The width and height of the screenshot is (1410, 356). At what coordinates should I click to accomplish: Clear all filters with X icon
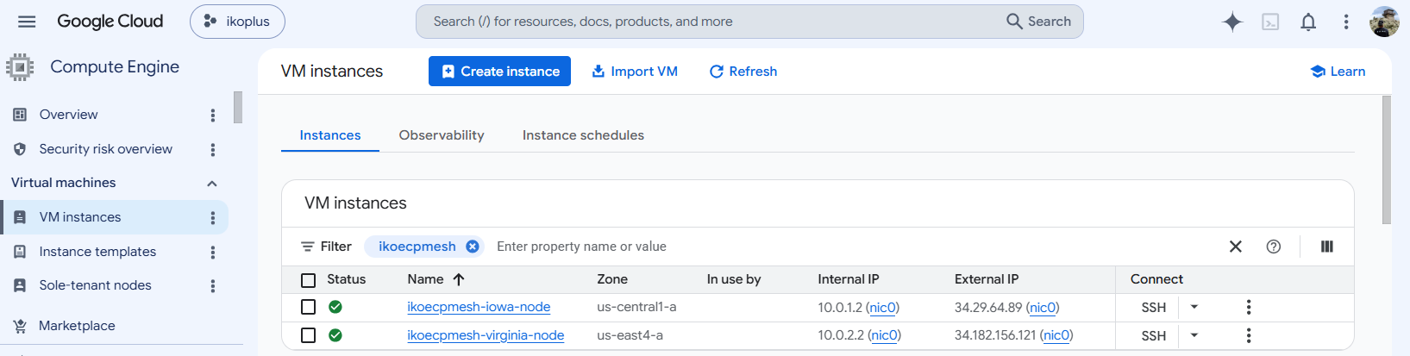coord(1235,247)
